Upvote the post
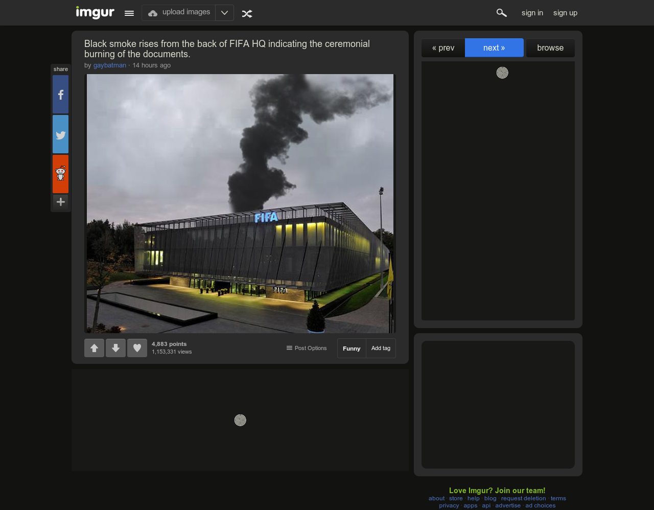654x510 pixels. click(94, 348)
